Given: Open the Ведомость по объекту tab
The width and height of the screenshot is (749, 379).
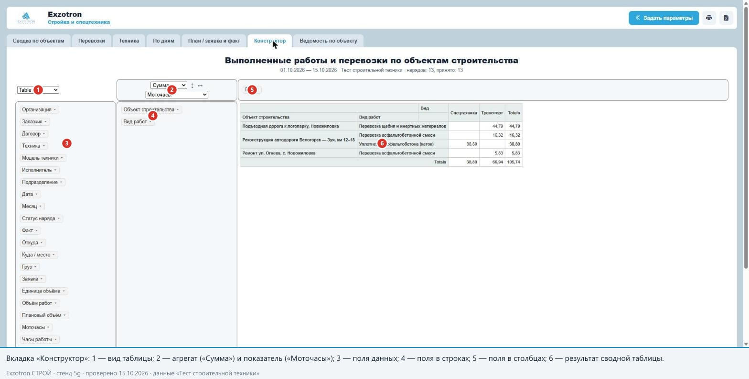Looking at the screenshot, I should [x=328, y=41].
